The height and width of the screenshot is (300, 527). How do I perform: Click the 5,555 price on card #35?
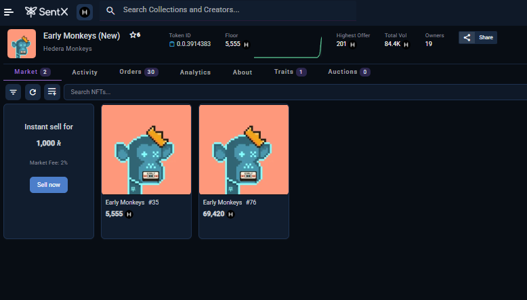pos(114,214)
